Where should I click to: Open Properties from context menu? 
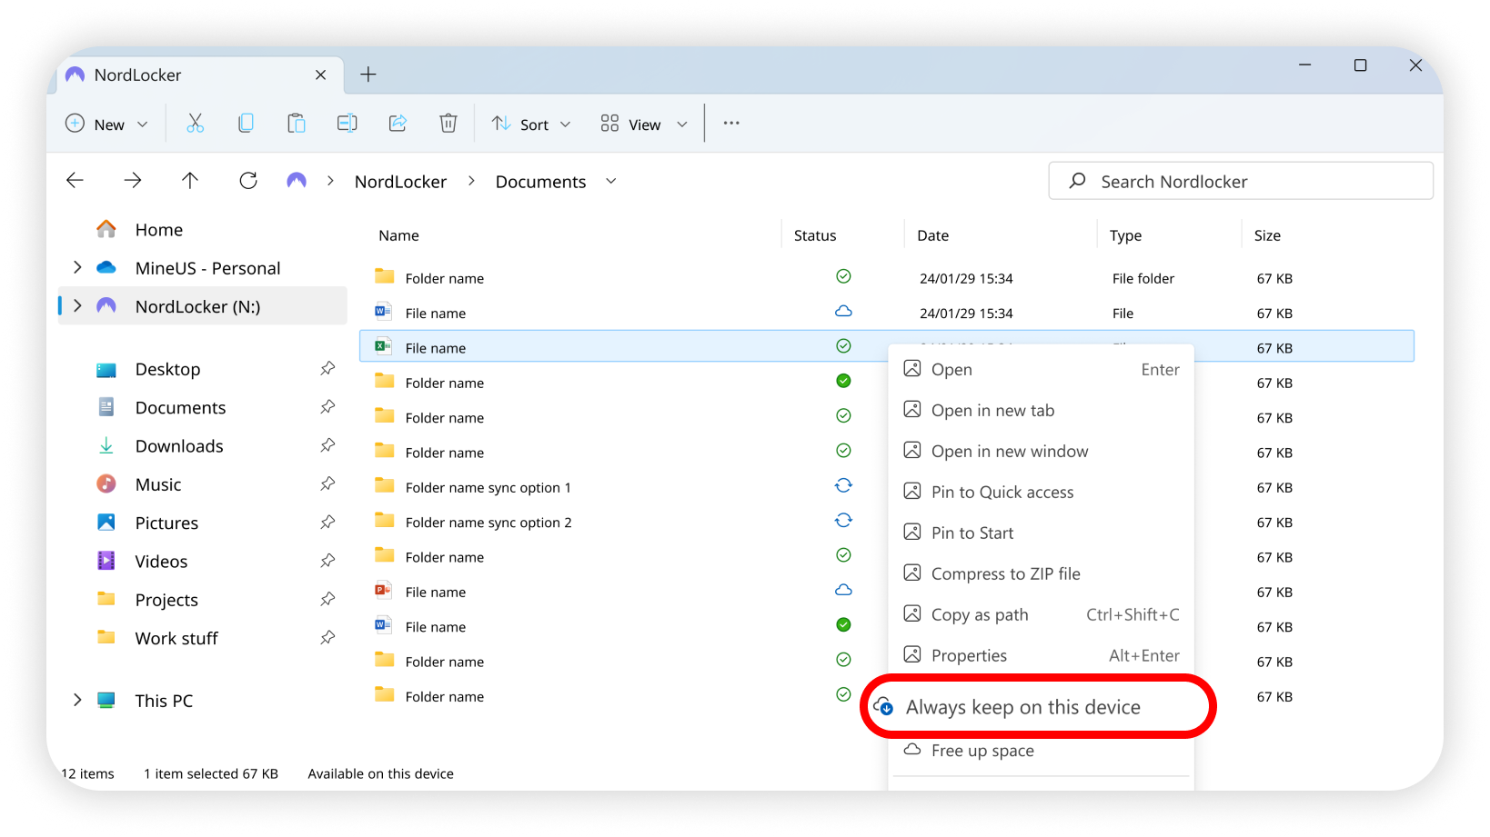click(x=1041, y=655)
